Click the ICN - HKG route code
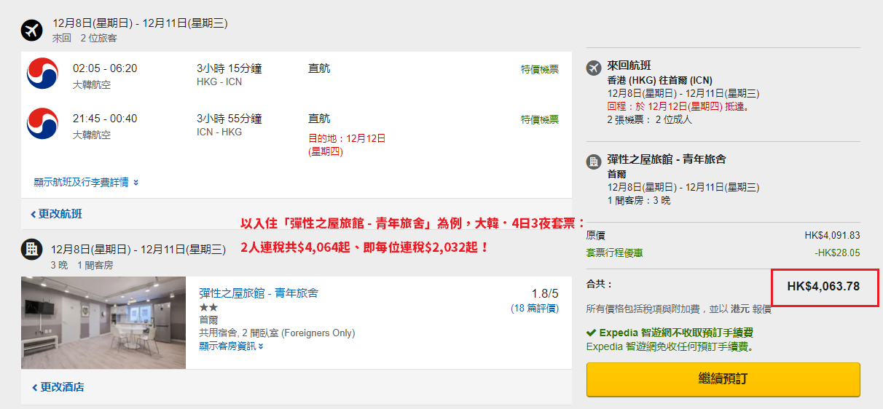This screenshot has width=883, height=409. tap(219, 132)
